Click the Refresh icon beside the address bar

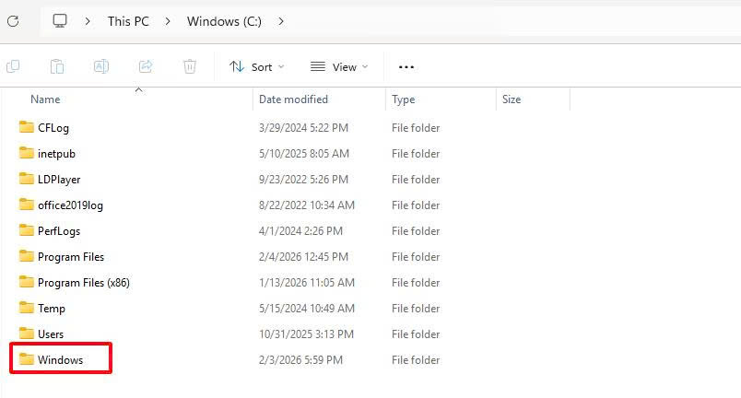click(13, 21)
